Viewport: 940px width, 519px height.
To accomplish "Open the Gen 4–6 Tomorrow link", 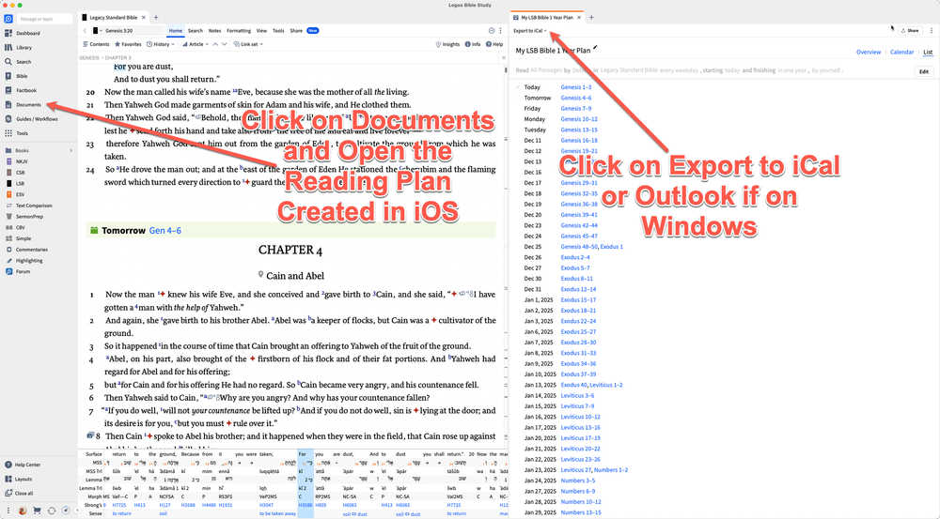I will (x=164, y=231).
